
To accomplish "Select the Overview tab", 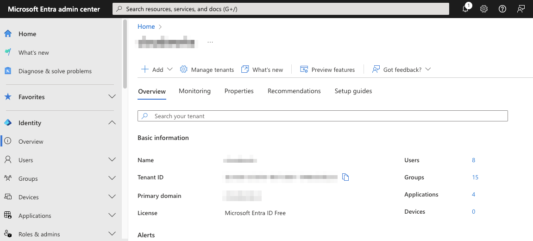I will coord(152,91).
